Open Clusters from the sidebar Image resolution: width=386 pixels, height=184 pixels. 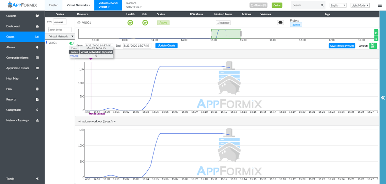pyautogui.click(x=22, y=16)
